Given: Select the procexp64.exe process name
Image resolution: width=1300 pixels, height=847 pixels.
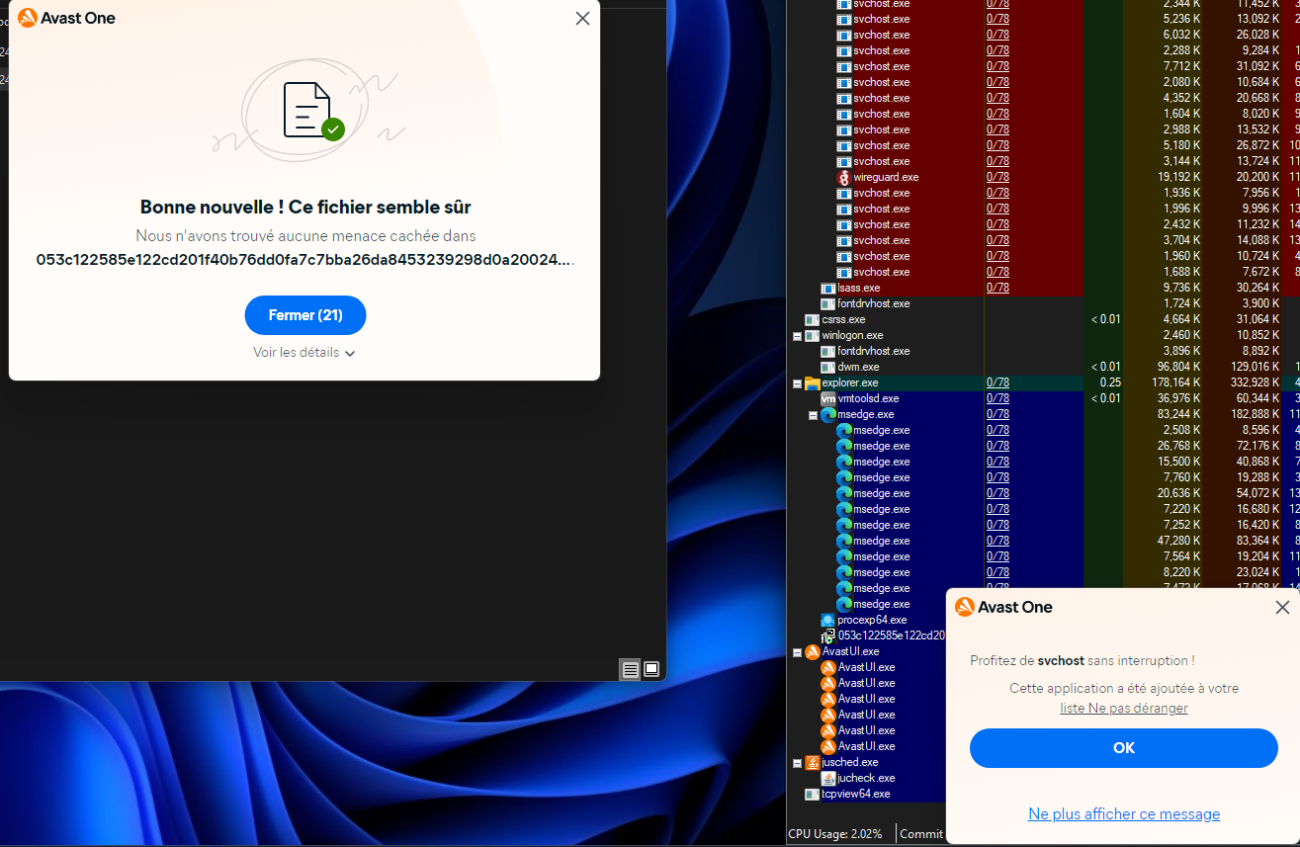Looking at the screenshot, I should pyautogui.click(x=872, y=620).
